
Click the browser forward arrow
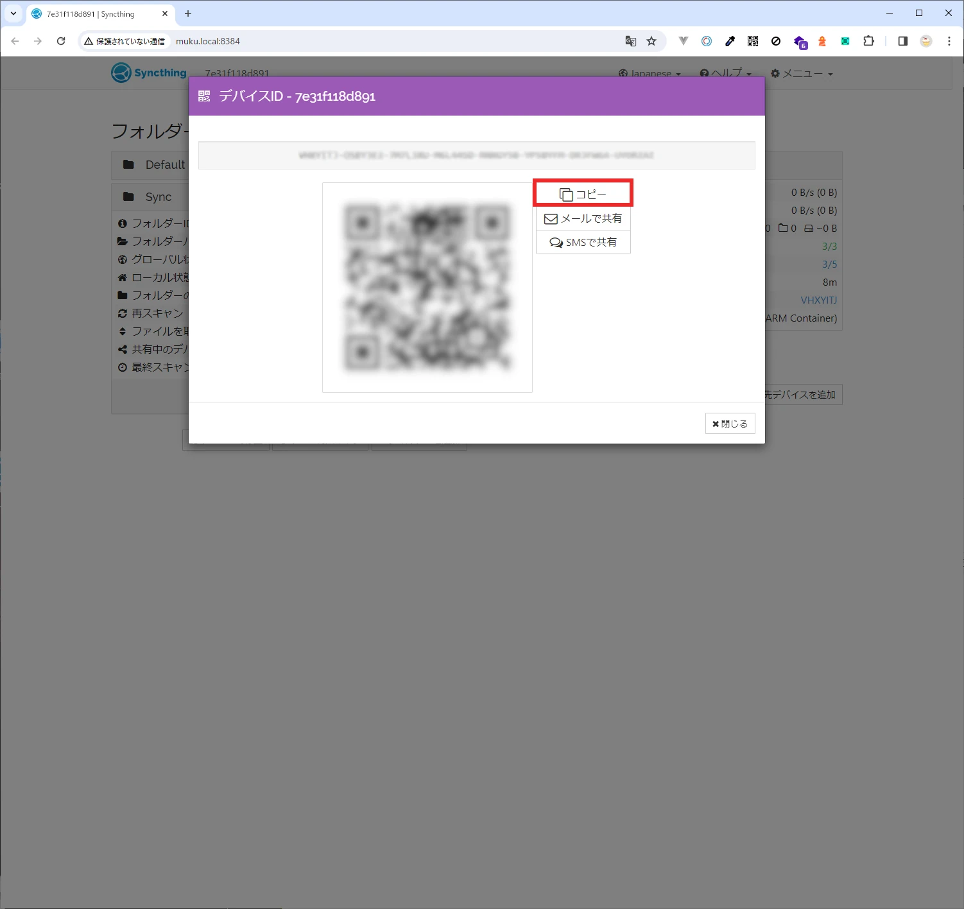38,41
